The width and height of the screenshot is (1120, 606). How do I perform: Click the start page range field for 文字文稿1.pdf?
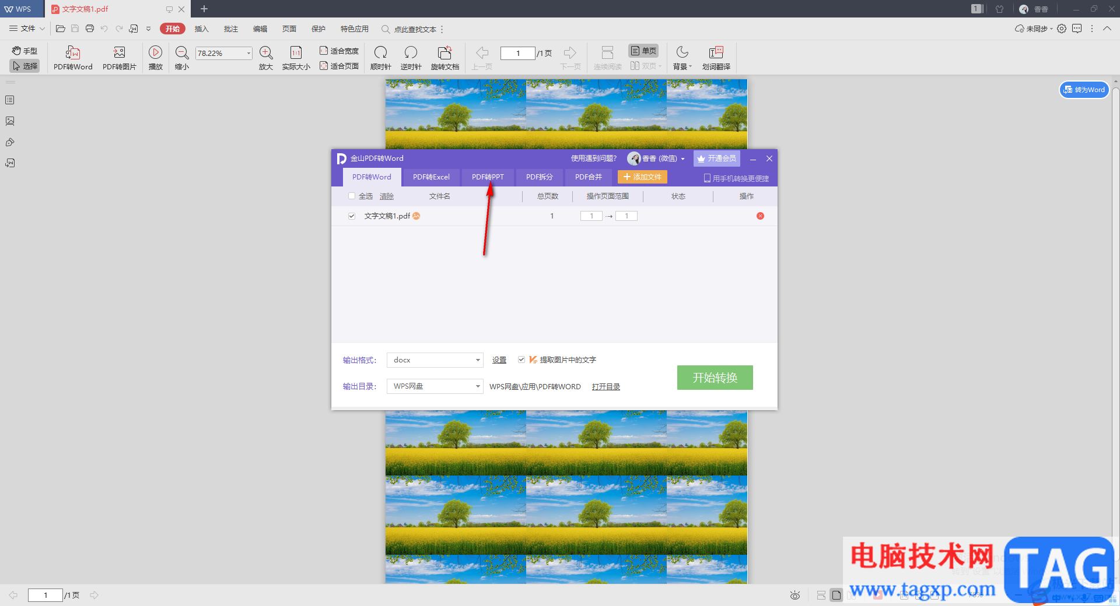[591, 216]
